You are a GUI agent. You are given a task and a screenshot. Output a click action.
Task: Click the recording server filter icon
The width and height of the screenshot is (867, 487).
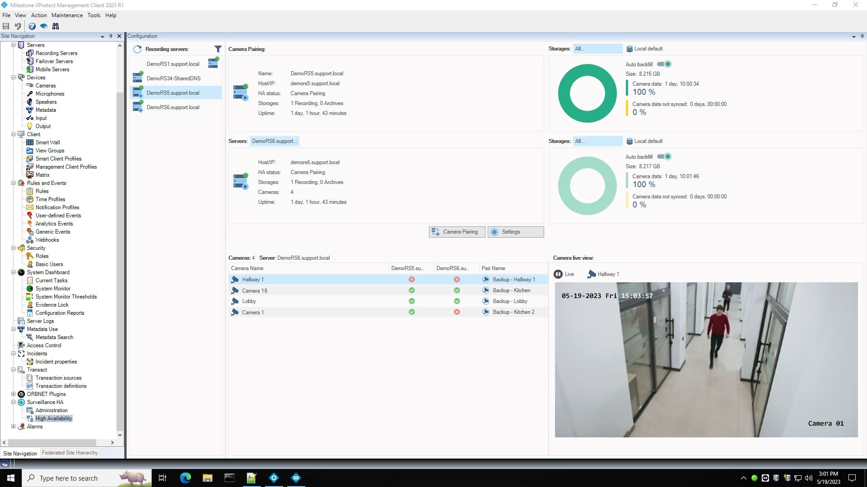click(218, 49)
